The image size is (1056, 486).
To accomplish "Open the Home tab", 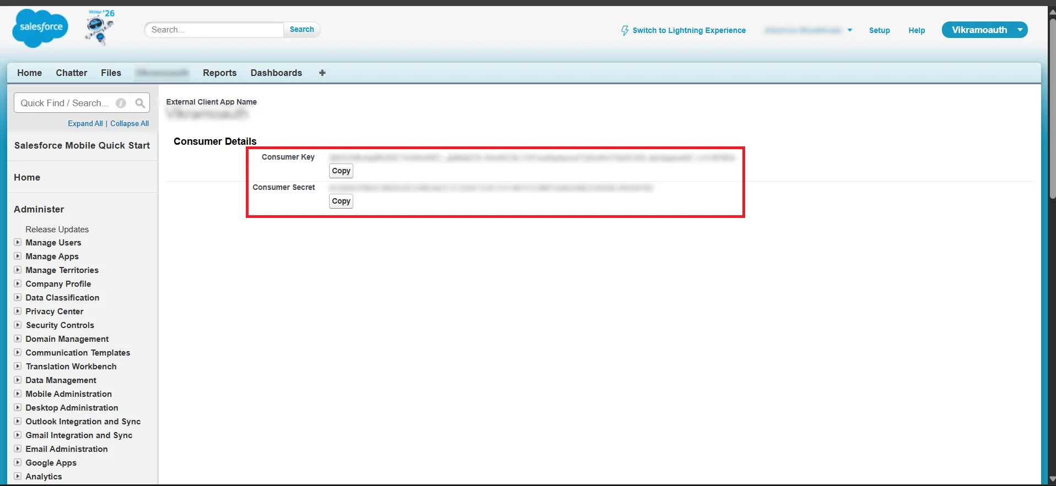I will tap(29, 73).
